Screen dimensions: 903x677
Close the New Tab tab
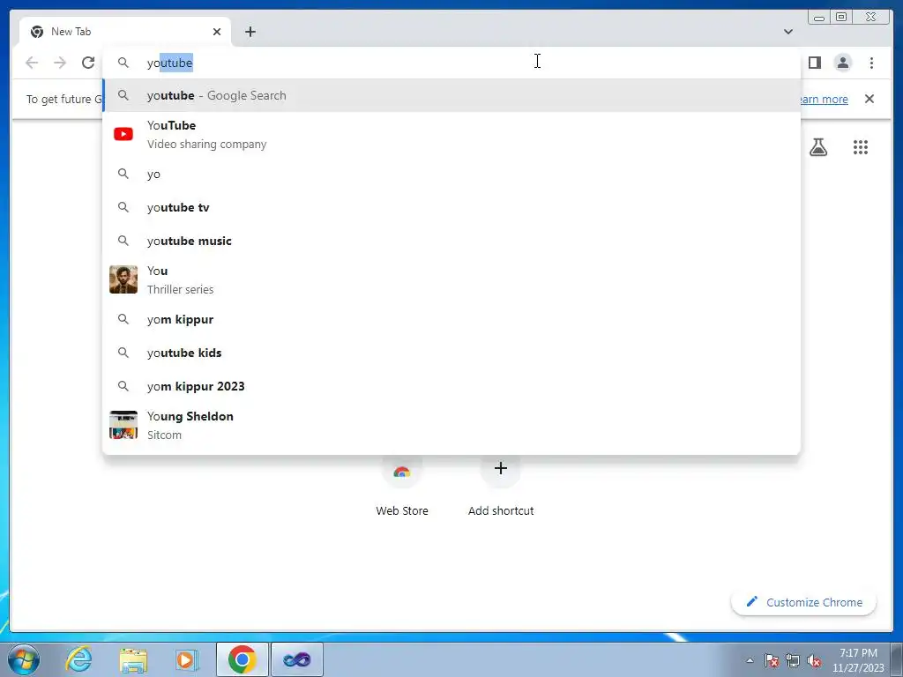click(217, 32)
